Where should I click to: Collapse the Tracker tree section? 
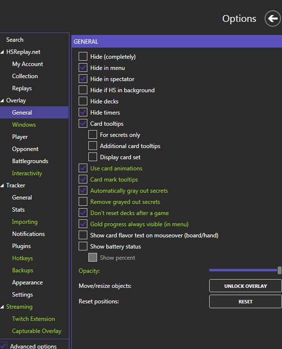2,185
